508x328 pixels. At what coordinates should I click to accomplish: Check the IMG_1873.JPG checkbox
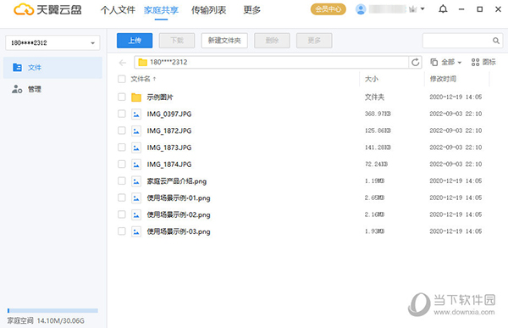121,147
